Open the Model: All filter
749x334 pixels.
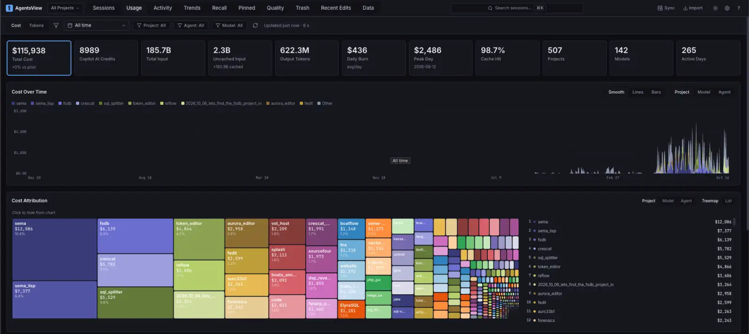tap(229, 25)
